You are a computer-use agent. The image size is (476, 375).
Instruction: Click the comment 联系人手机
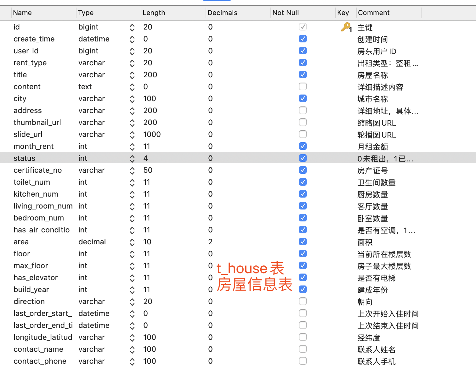(377, 362)
